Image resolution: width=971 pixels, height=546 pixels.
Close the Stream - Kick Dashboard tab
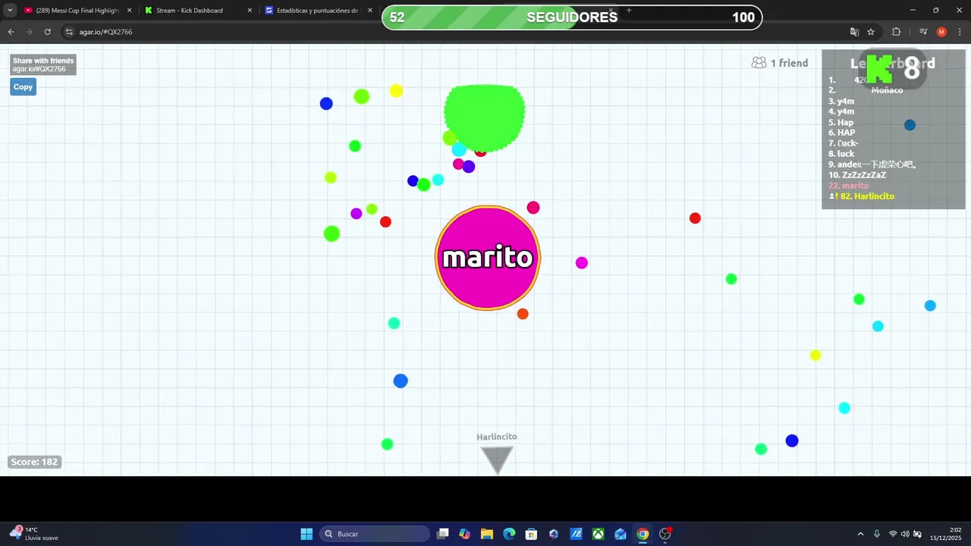(250, 11)
